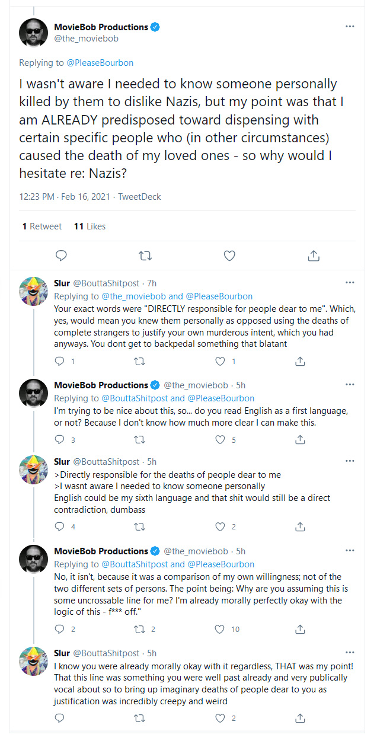This screenshot has height=744, width=377.
Task: View the 1 Retweet list
Action: coord(41,226)
